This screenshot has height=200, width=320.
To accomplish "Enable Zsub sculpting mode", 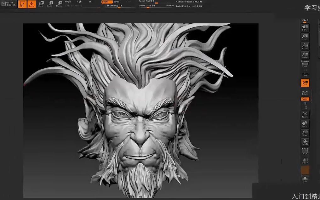I will pyautogui.click(x=117, y=2).
